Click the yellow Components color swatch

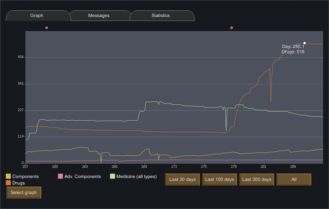coord(8,176)
